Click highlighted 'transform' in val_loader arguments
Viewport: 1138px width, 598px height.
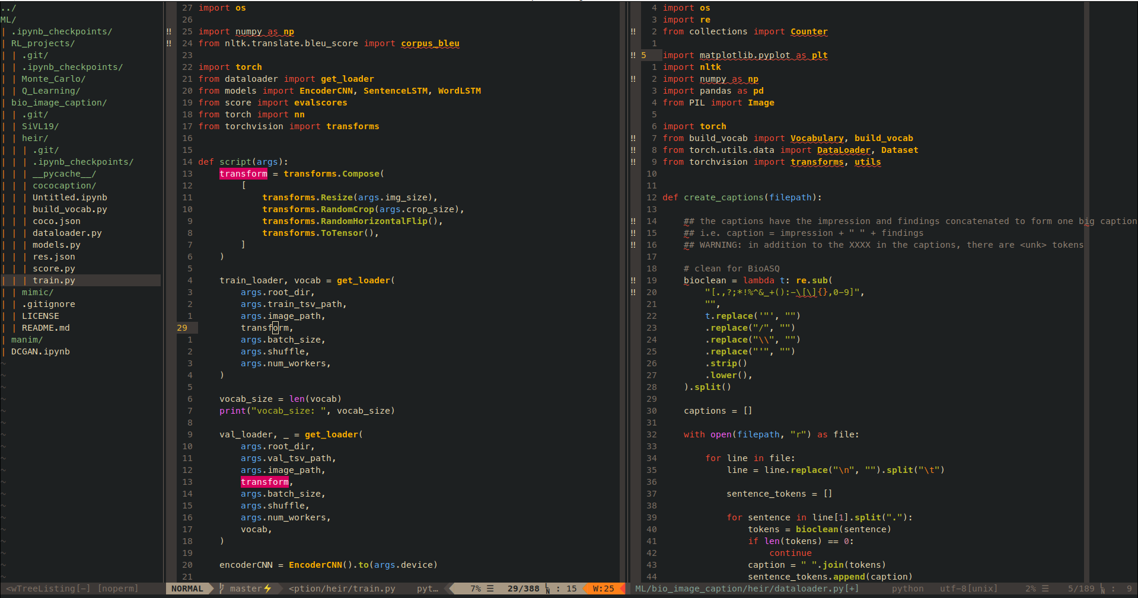click(x=264, y=482)
